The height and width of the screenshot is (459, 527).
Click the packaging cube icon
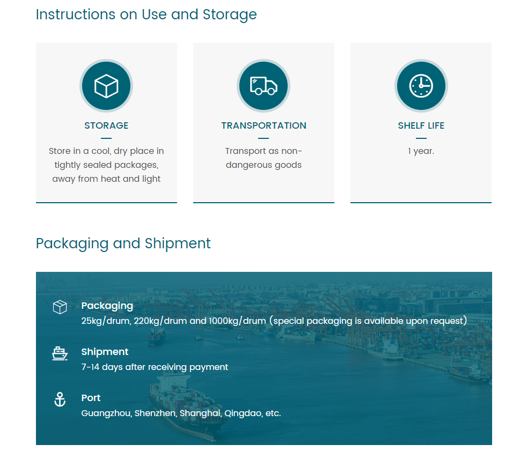click(60, 307)
